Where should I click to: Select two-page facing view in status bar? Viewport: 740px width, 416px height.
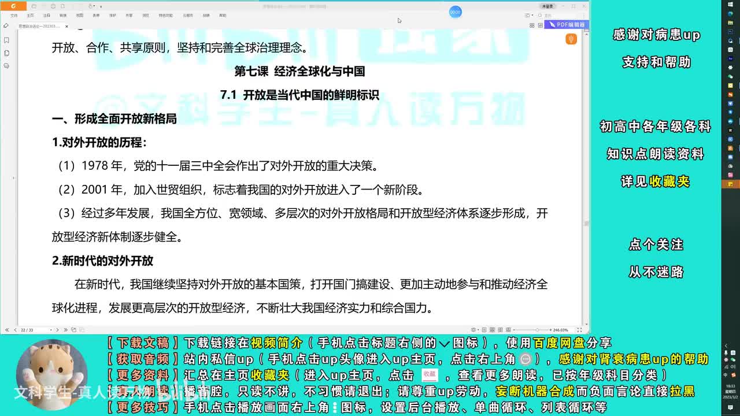point(500,330)
